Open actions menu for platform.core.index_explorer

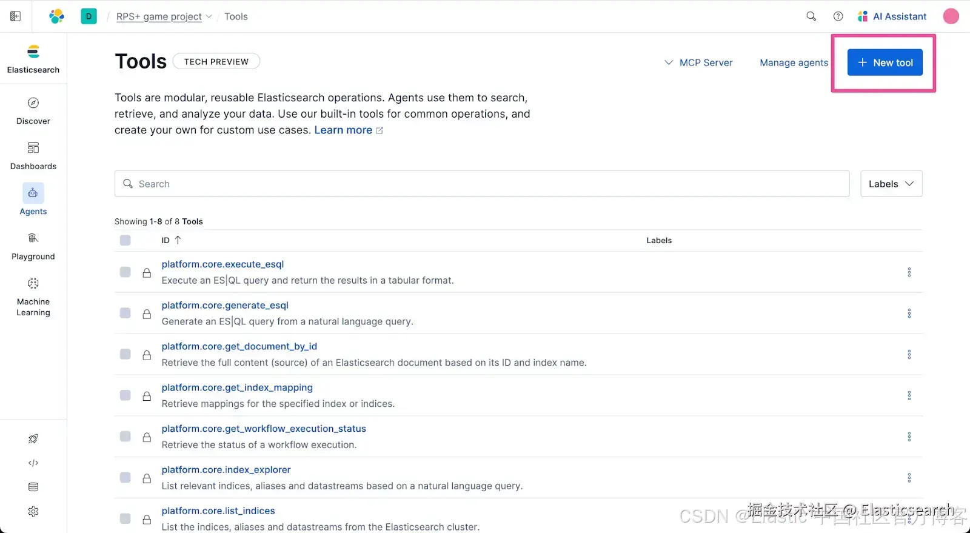(x=909, y=478)
